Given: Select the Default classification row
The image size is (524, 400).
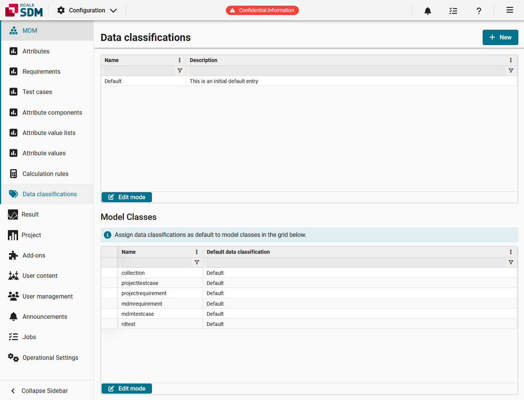Looking at the screenshot, I should tap(309, 81).
